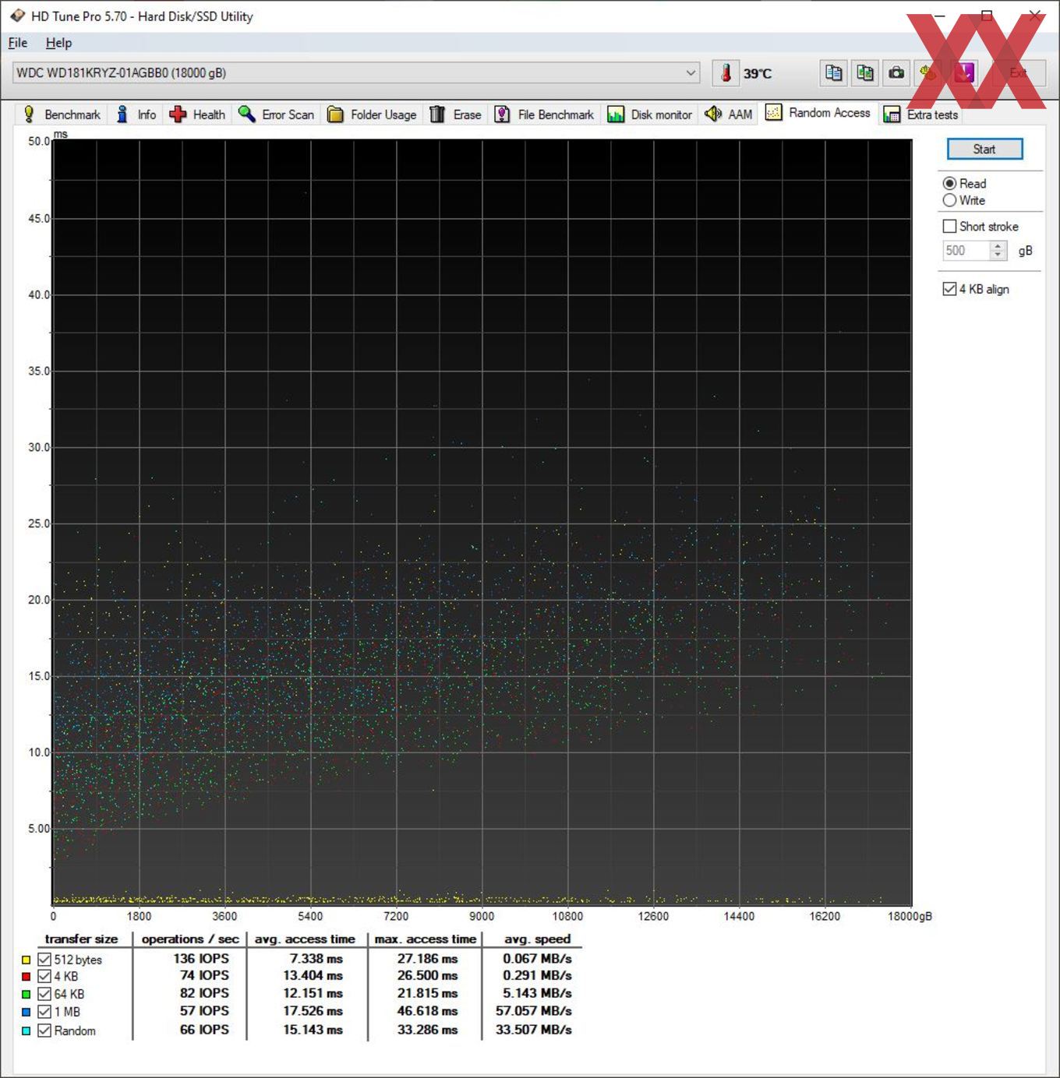Copy screenshot to clipboard icon
This screenshot has height=1078, width=1060.
pyautogui.click(x=865, y=73)
